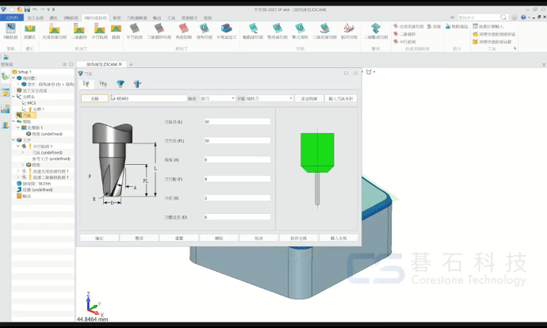The width and height of the screenshot is (547, 328).
Task: Click the third tool tab icon in dialog
Action: (120, 84)
